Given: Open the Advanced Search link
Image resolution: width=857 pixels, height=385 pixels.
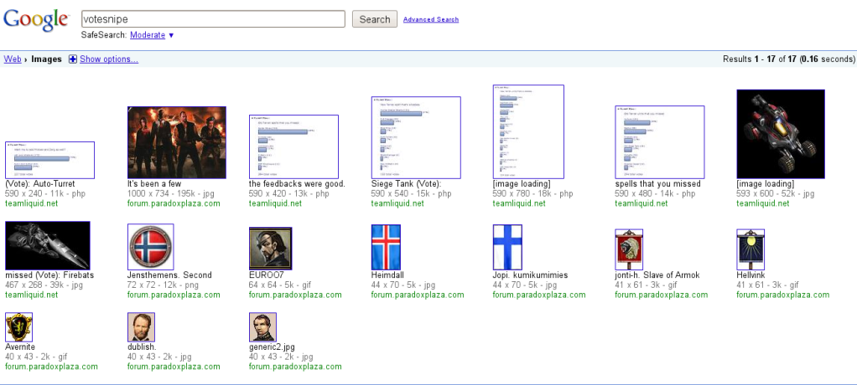Looking at the screenshot, I should coord(430,19).
